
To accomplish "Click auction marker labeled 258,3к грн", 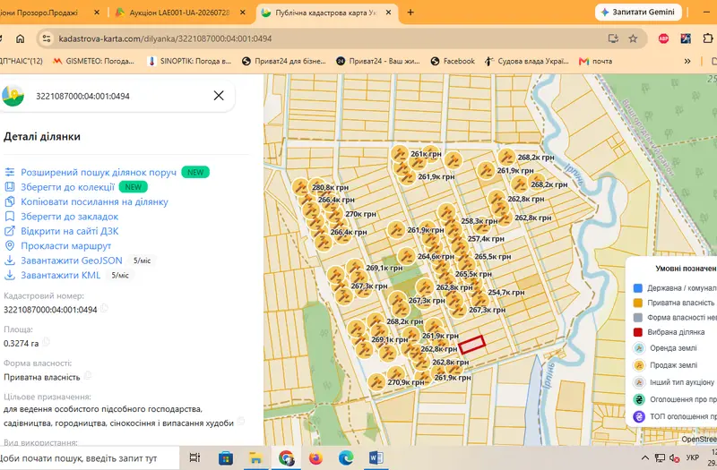I will (446, 212).
